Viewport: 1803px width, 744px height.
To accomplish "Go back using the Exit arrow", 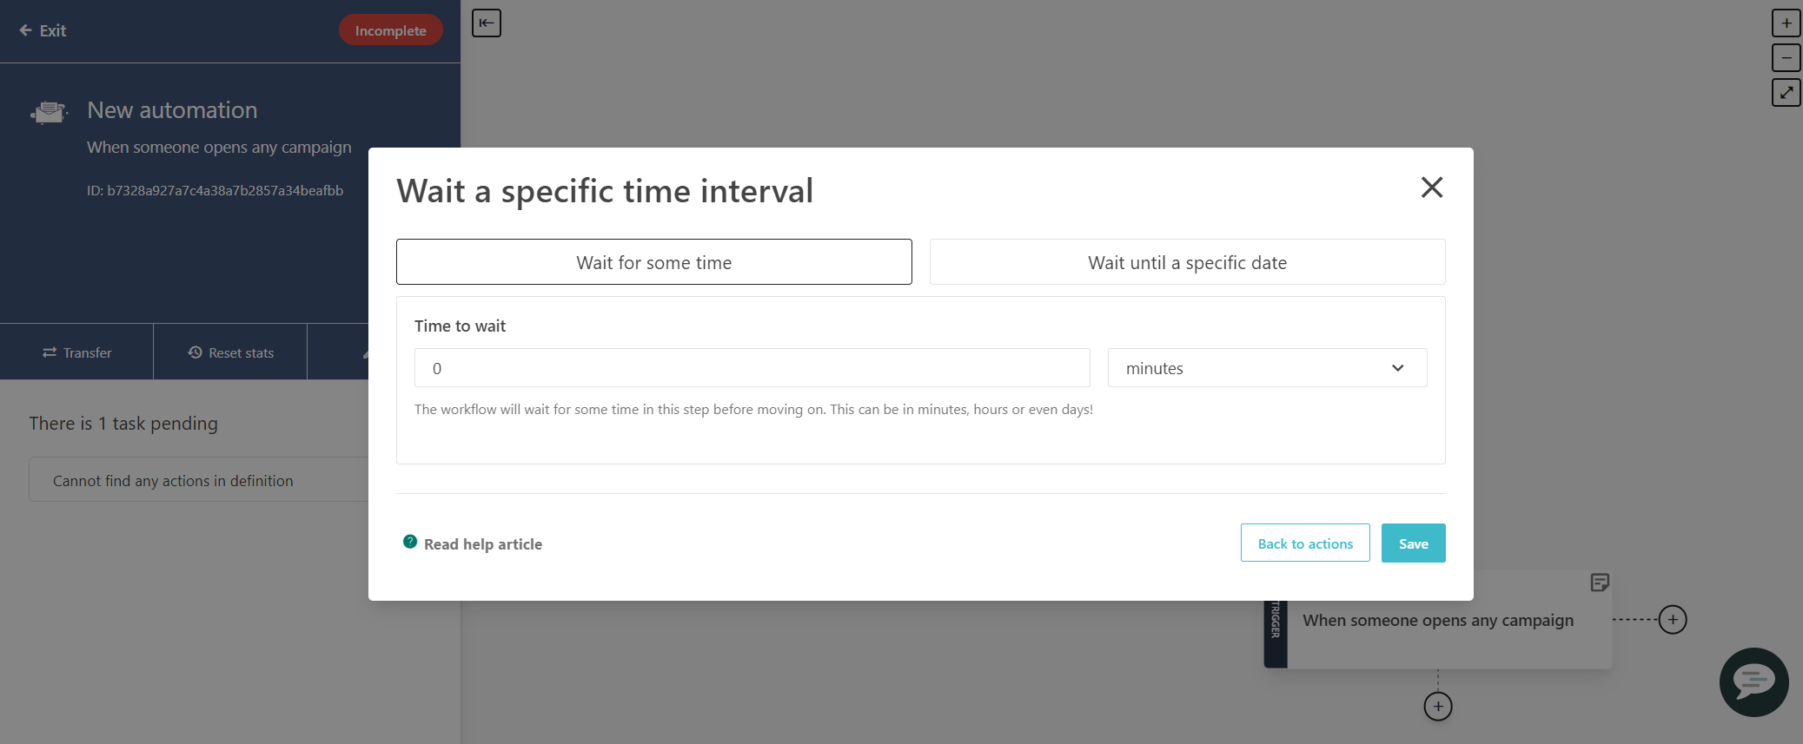I will (x=24, y=30).
